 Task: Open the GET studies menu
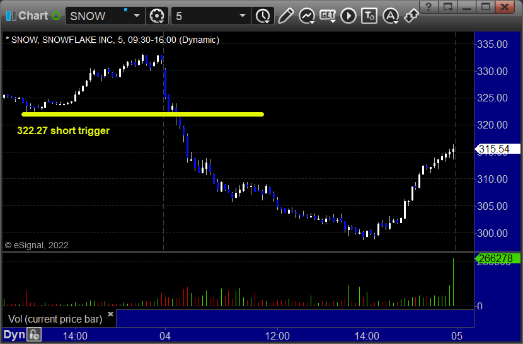(x=328, y=16)
